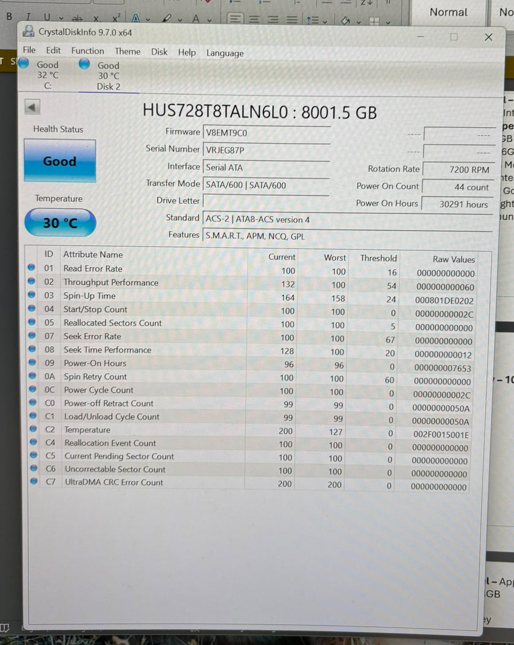This screenshot has width=514, height=645.
Task: Select the Normal style in Word
Action: click(448, 12)
